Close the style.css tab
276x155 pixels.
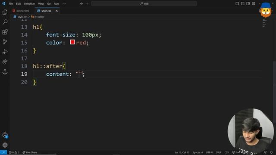(x=56, y=11)
